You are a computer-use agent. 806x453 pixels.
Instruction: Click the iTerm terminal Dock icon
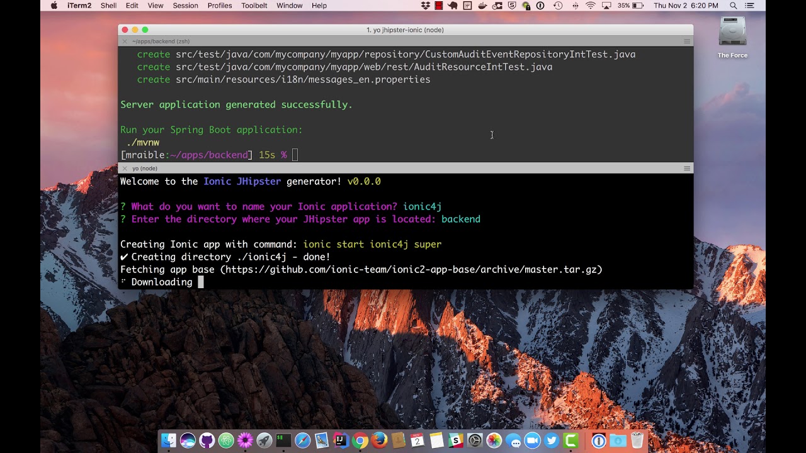tap(283, 440)
